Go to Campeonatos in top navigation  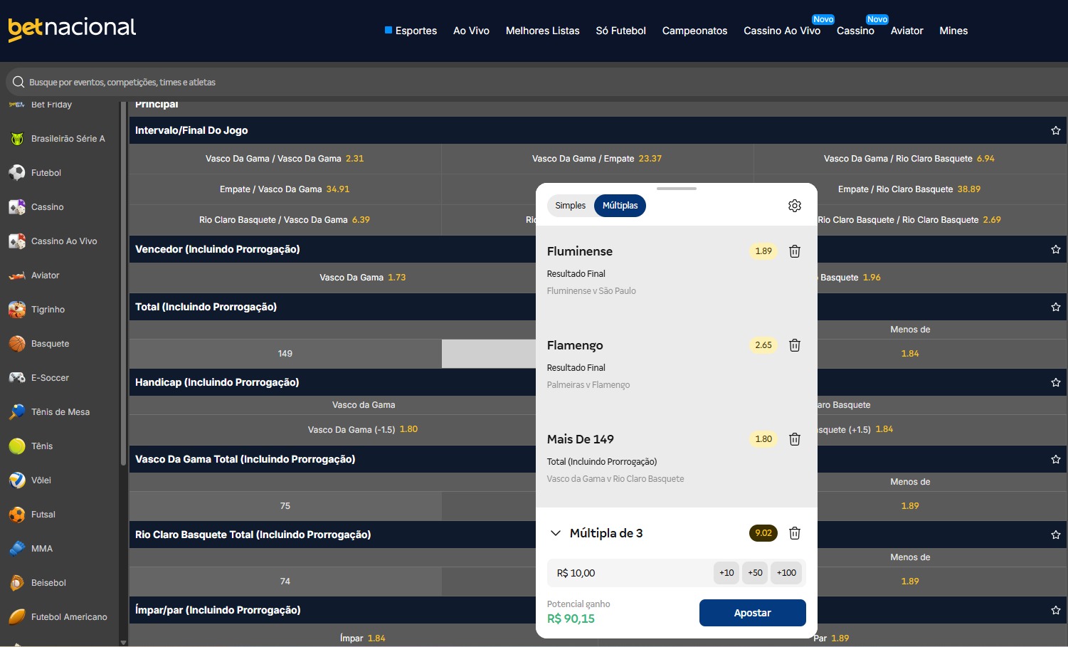tap(694, 31)
